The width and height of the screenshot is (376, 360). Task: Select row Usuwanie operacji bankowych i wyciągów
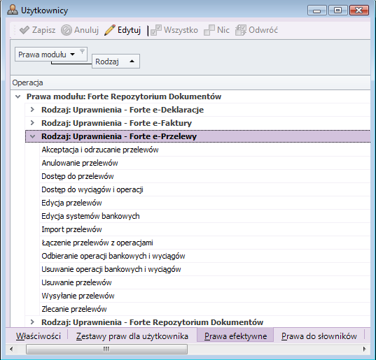(x=205, y=269)
